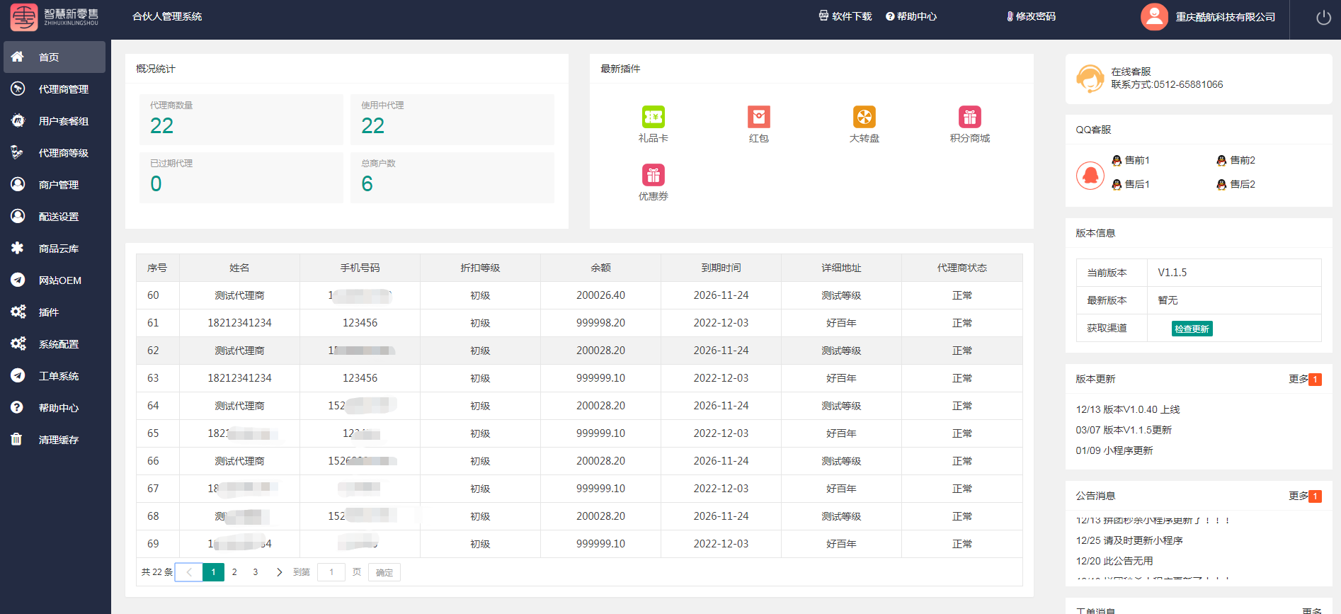Open 重庆酷航科技有限公司 account menu
The image size is (1341, 614).
pyautogui.click(x=1225, y=17)
